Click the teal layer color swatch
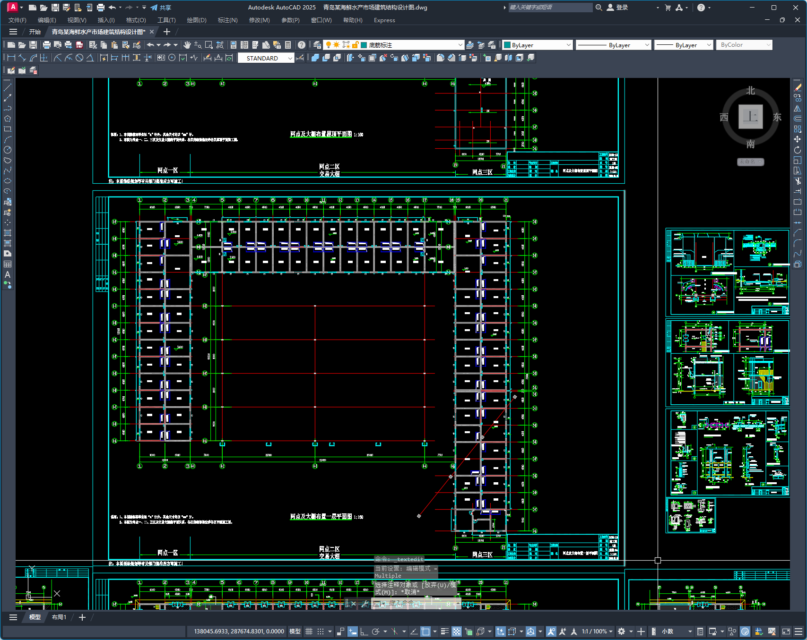Screen dimensions: 807x640 click(x=364, y=45)
